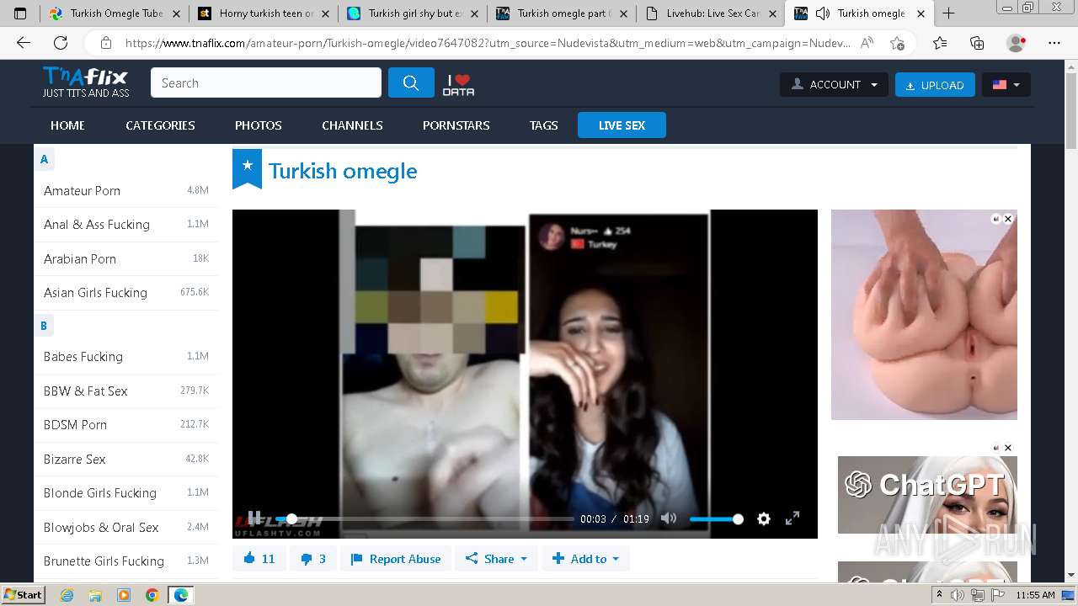
Task: Click the search magnifier button
Action: point(411,82)
